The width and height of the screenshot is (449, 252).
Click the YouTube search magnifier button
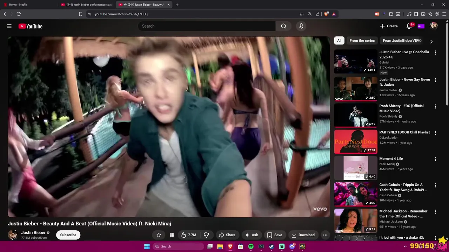point(283,26)
